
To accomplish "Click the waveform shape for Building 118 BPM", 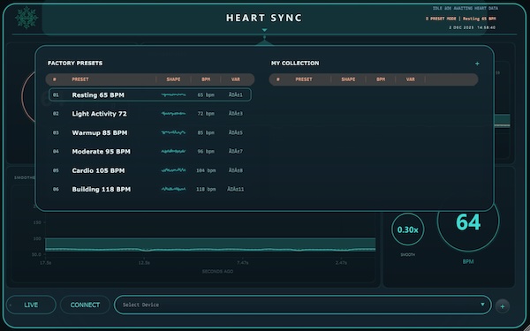I will point(173,190).
